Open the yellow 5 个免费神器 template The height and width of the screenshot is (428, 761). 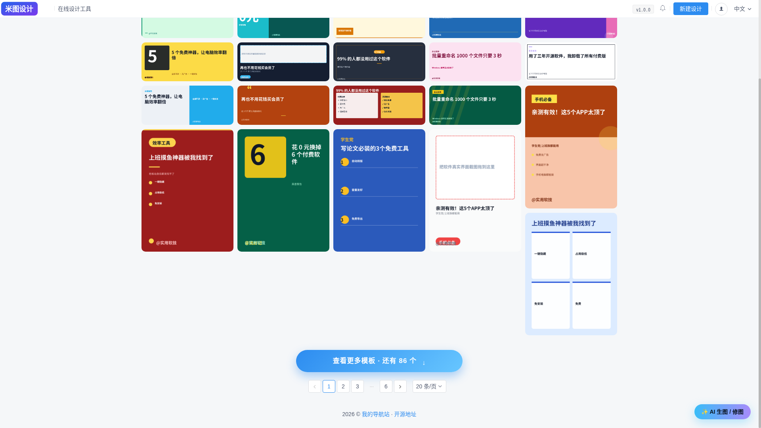pos(187,62)
